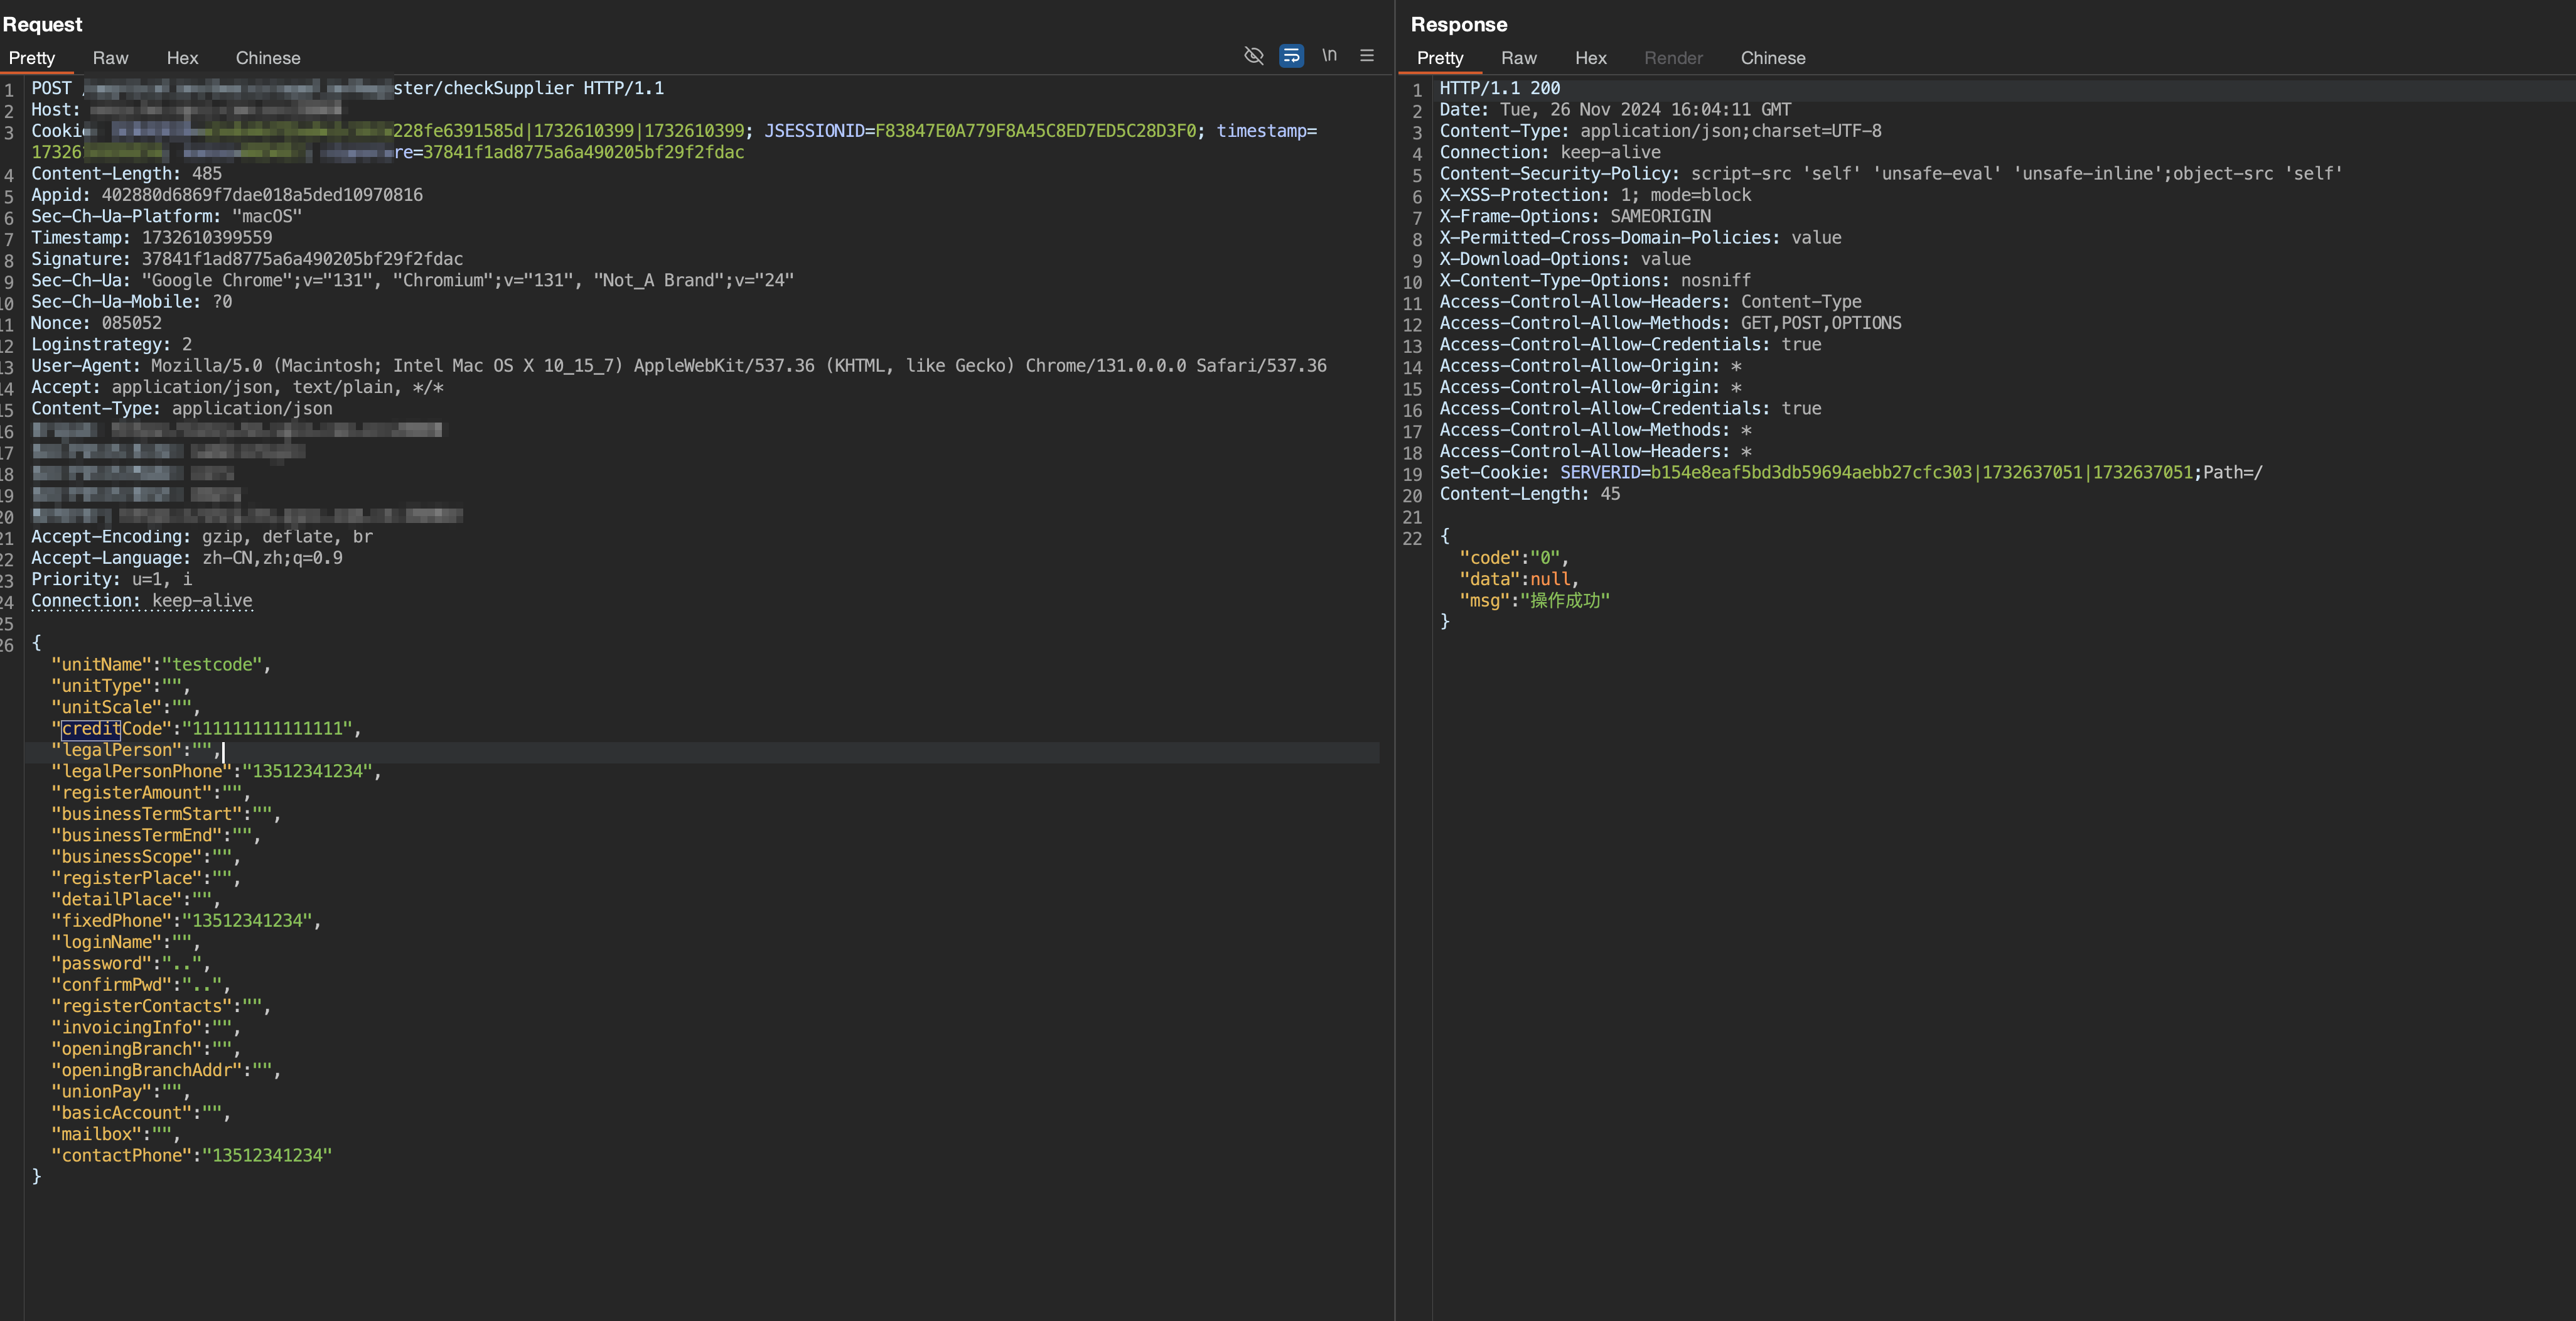2576x1321 pixels.
Task: Toggle show non-printable characters \n icon
Action: coord(1329,55)
